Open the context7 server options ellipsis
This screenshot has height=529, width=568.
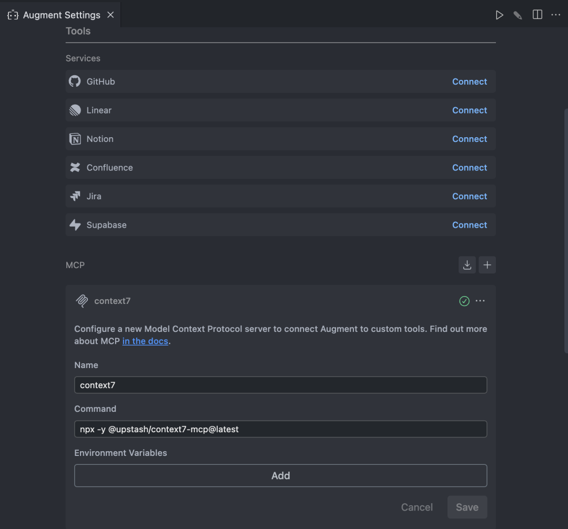tap(480, 301)
